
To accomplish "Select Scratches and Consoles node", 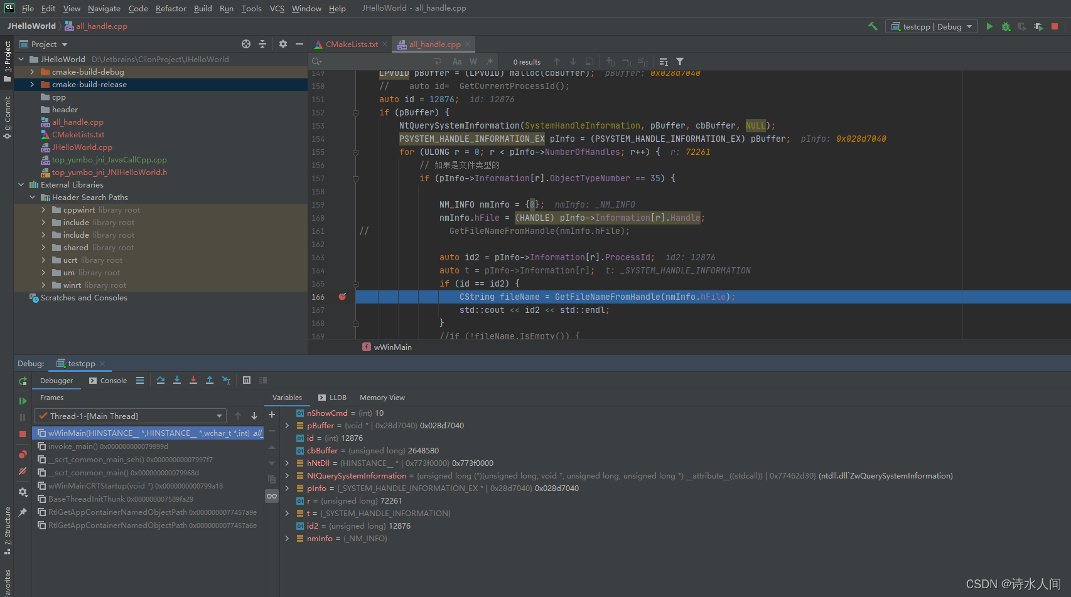I will tap(84, 298).
